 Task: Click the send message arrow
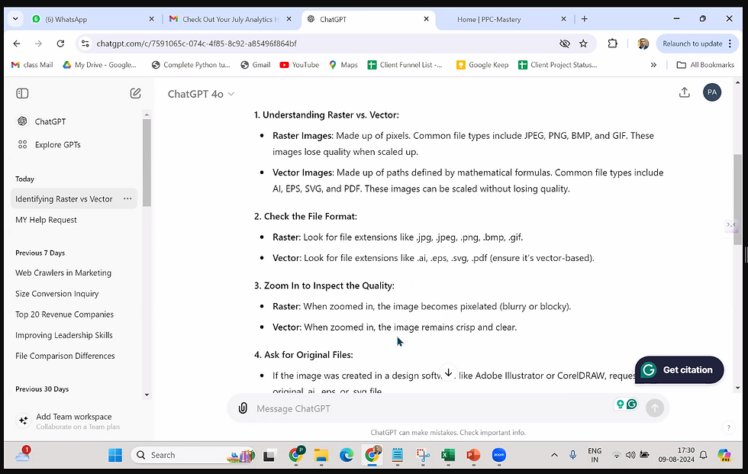(x=655, y=408)
